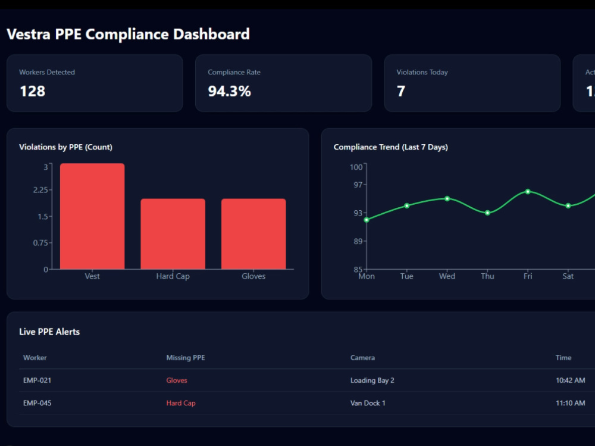Select the Thursday data point on trend line
This screenshot has width=595, height=446.
pos(488,213)
